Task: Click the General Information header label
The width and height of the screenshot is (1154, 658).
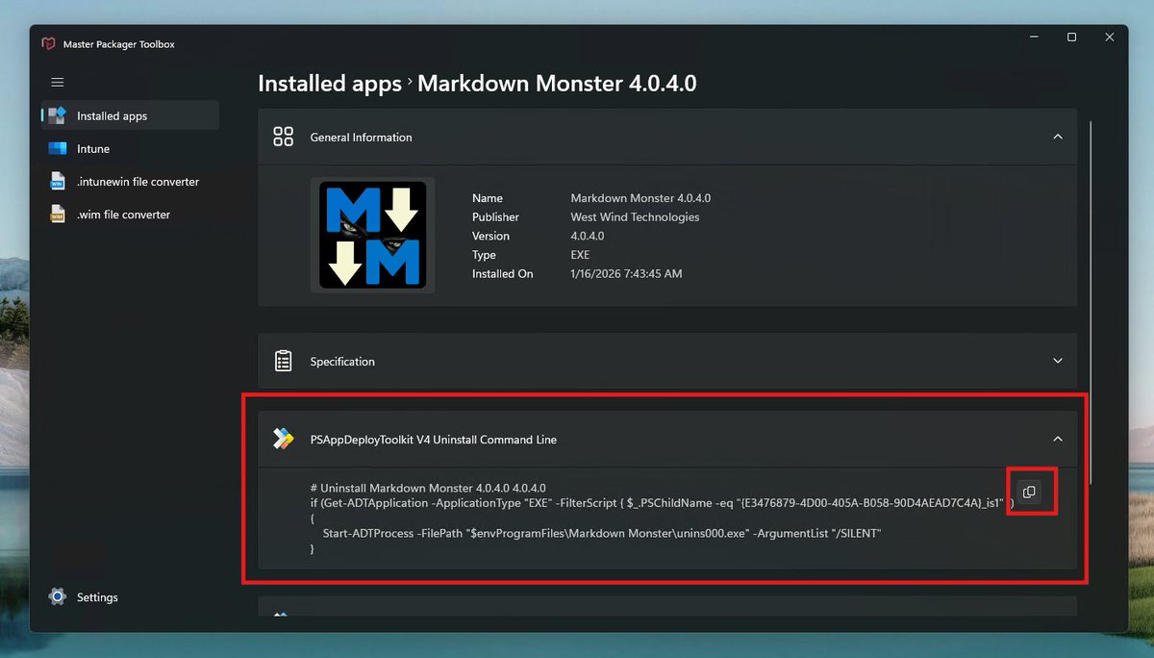Action: pyautogui.click(x=361, y=138)
